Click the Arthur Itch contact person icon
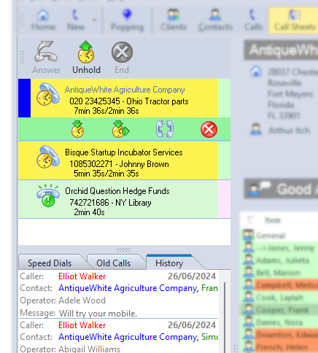The height and width of the screenshot is (353, 318). [256, 129]
